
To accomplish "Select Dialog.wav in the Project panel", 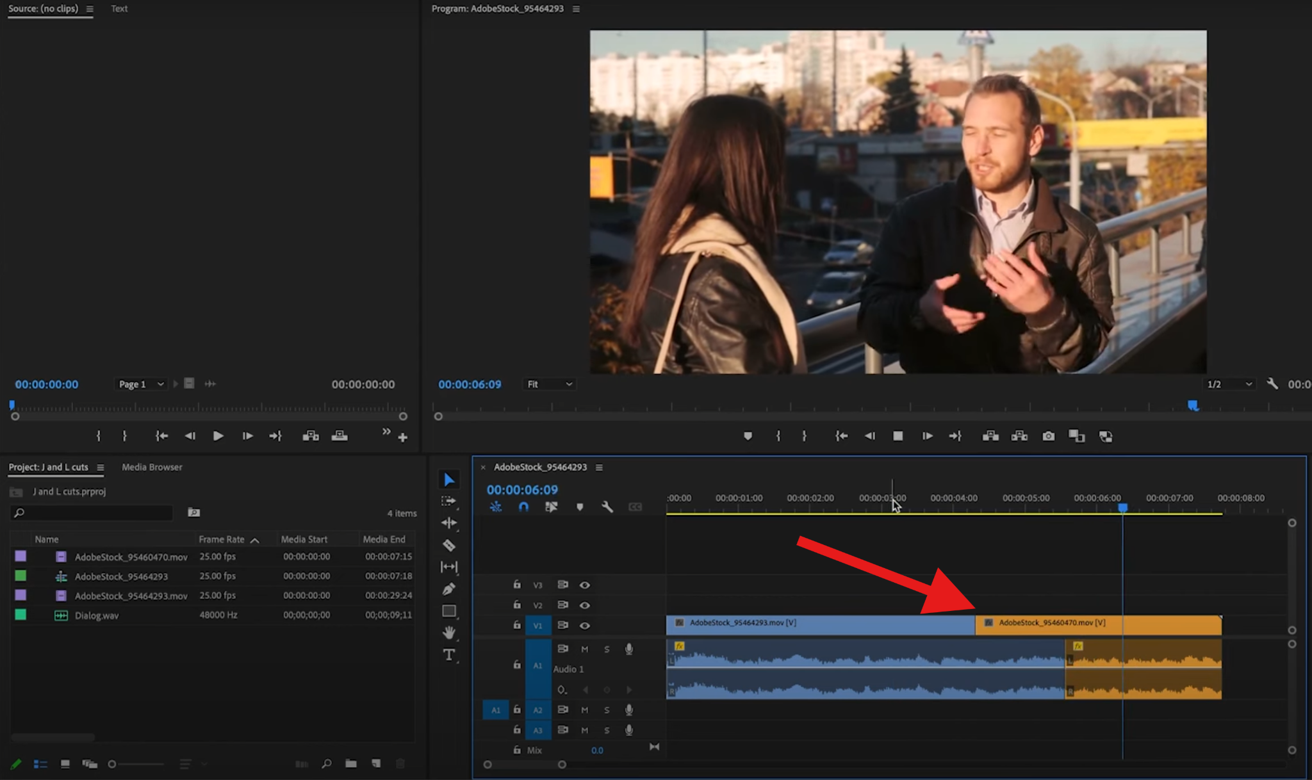I will coord(97,615).
